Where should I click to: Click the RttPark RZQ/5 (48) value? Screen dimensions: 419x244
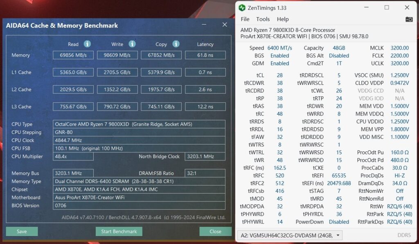[x=399, y=214]
